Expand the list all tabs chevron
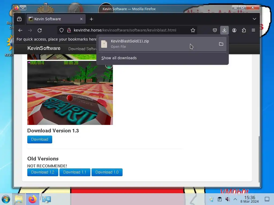 click(x=254, y=19)
